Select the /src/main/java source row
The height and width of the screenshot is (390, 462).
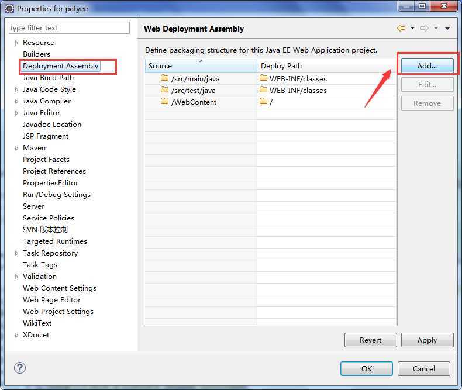pos(195,79)
